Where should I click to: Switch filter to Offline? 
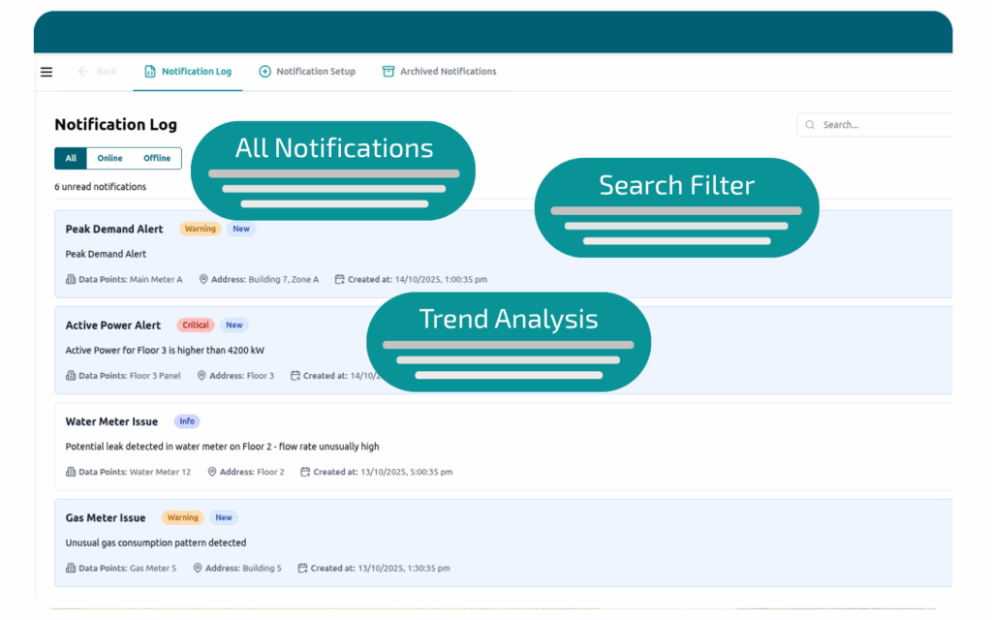(x=156, y=159)
